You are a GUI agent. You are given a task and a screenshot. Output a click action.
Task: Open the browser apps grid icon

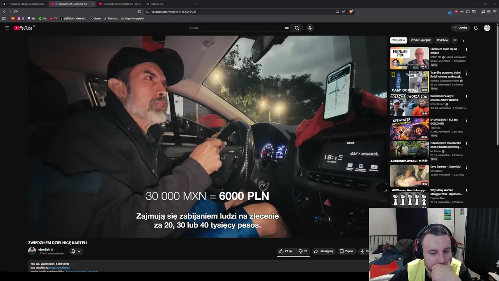[x=4, y=18]
